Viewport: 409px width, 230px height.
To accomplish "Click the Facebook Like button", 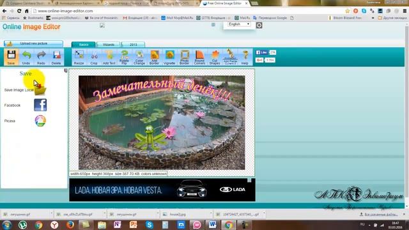I will tap(261, 52).
